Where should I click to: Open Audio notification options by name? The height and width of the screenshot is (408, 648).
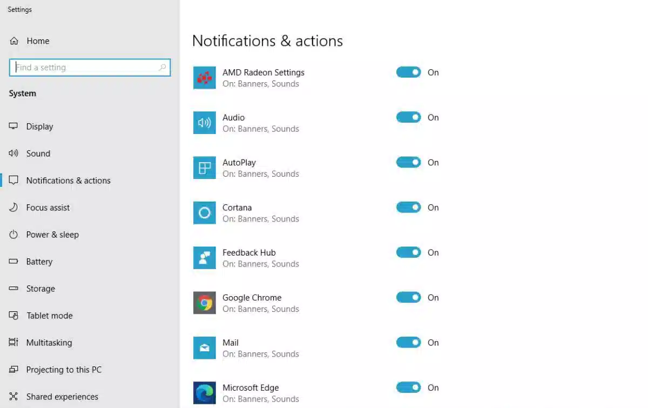coord(233,117)
